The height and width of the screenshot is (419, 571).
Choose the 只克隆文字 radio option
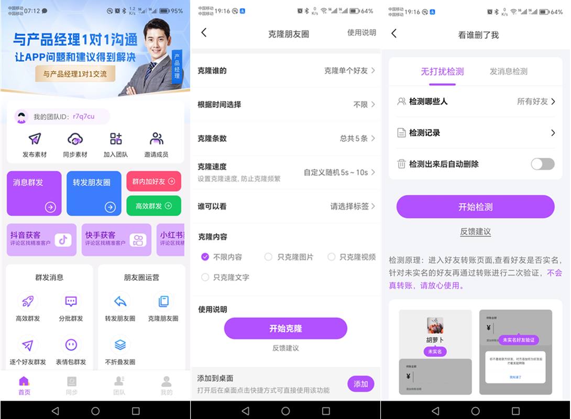[x=205, y=277]
